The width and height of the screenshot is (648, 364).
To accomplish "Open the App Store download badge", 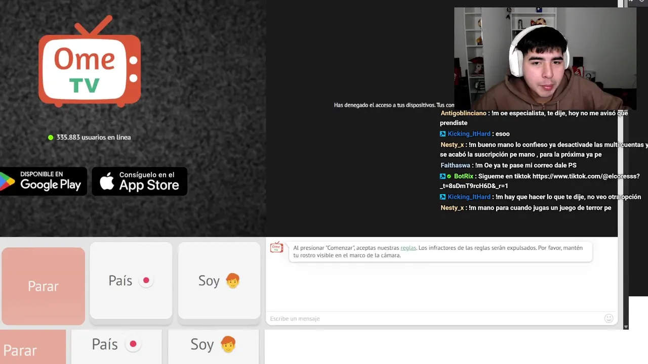I will (x=140, y=181).
